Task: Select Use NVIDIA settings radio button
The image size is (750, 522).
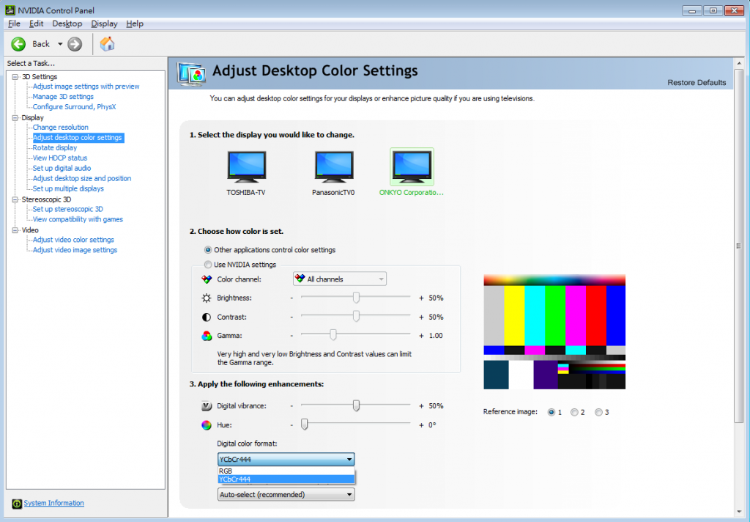Action: 207,265
